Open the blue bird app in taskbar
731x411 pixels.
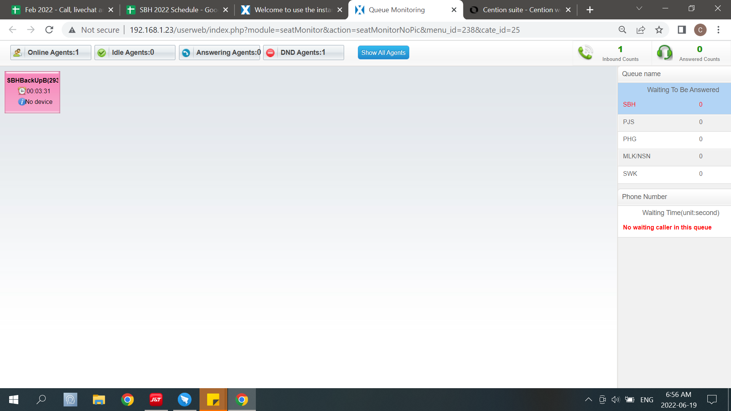[x=185, y=400]
